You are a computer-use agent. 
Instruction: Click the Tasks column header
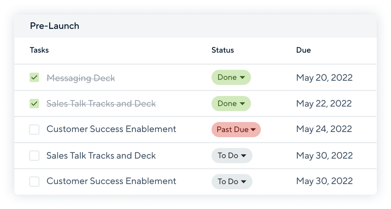coord(39,50)
